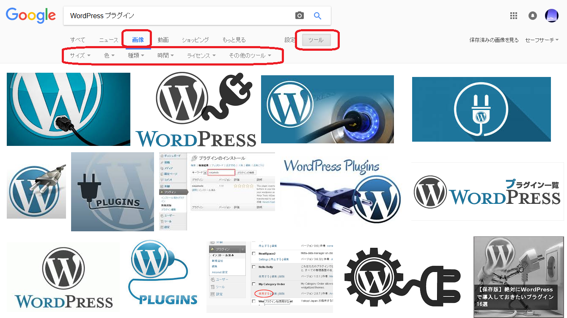Viewport: 567px width, 318px height.
Task: View saved images via 保存済みの画像を見る
Action: point(494,40)
